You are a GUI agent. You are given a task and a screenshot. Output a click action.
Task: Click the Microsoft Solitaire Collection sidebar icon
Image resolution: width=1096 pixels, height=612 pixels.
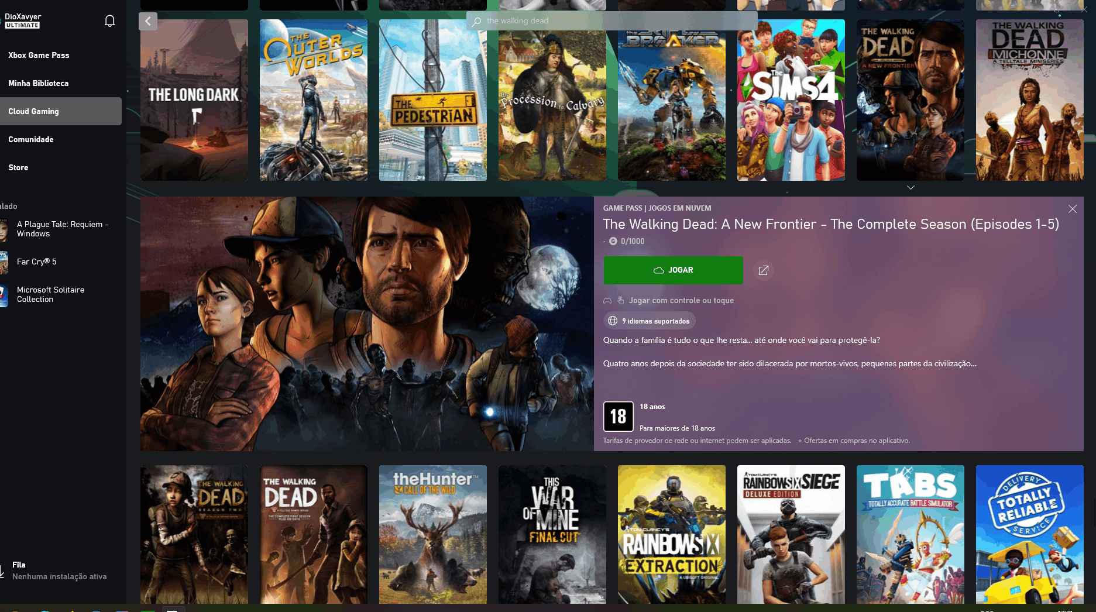coord(4,295)
